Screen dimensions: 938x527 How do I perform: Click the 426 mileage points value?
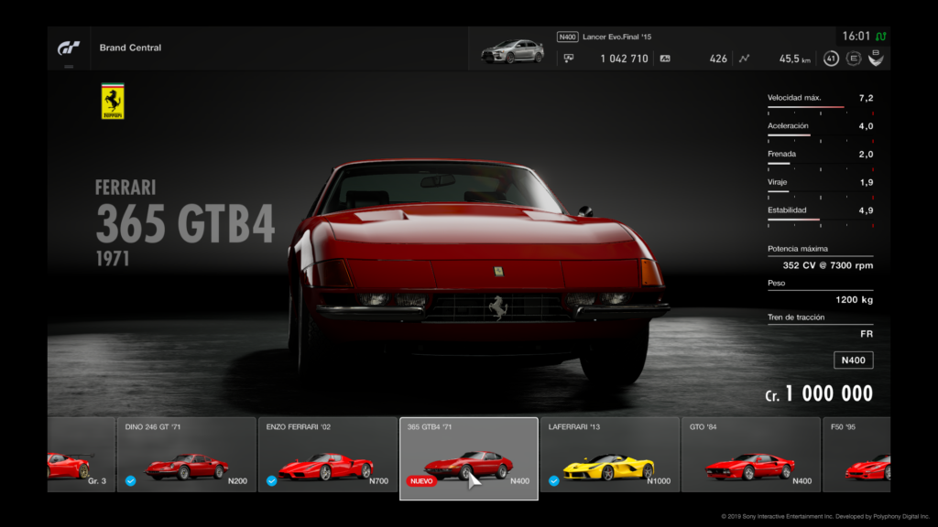point(718,59)
